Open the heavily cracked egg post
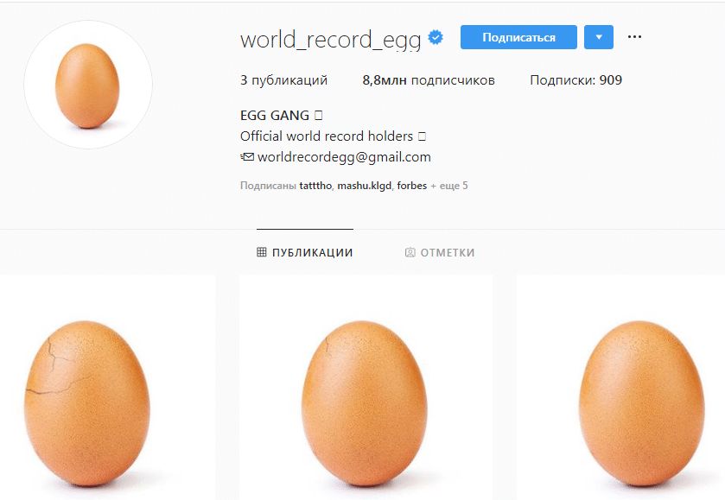 click(x=108, y=387)
